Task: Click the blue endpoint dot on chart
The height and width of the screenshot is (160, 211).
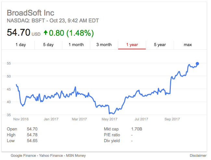Action: click(x=197, y=64)
